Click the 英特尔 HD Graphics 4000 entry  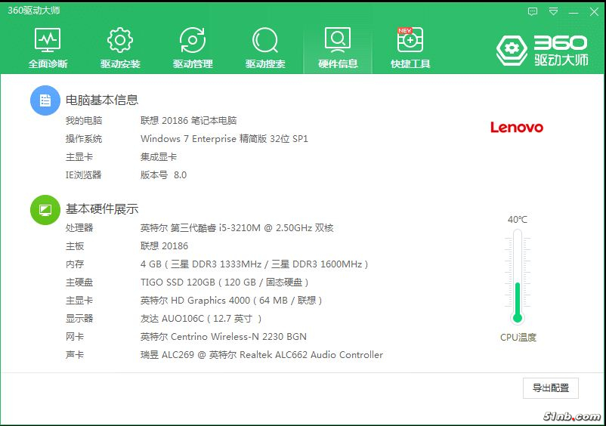(x=231, y=301)
